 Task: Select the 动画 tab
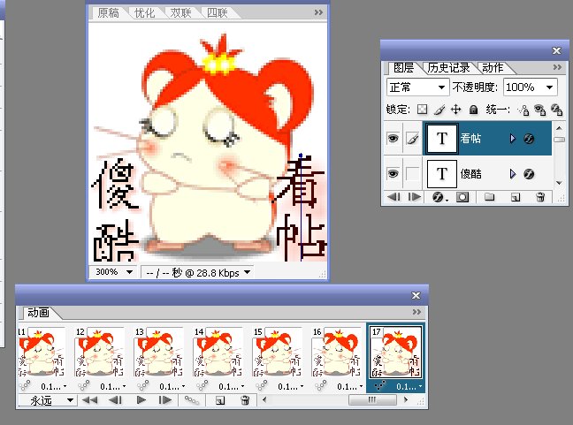click(x=38, y=313)
